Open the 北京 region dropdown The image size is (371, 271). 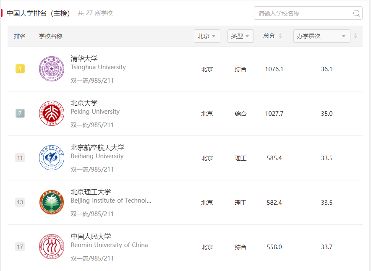207,36
